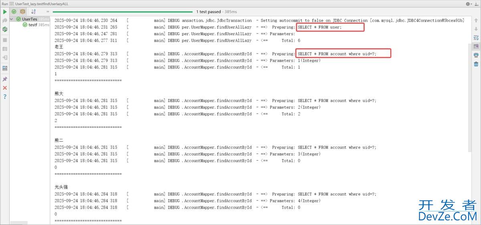The image size is (481, 225).
Task: Click the green Rerun test button
Action: 5,12
